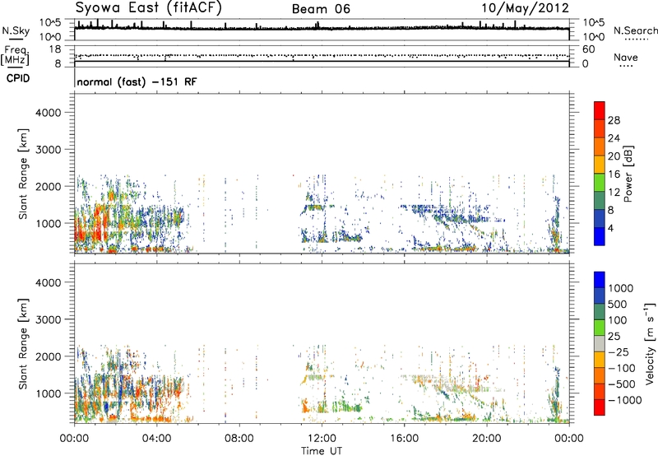Screen dimensions: 658x456
Task: Click the 'Time UT' axis title
Action: point(322,451)
